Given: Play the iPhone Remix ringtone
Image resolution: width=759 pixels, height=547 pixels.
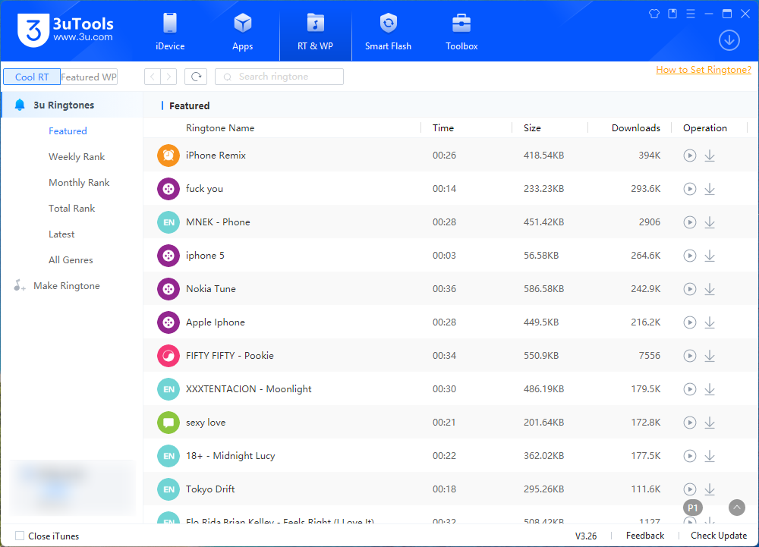Looking at the screenshot, I should pyautogui.click(x=690, y=156).
